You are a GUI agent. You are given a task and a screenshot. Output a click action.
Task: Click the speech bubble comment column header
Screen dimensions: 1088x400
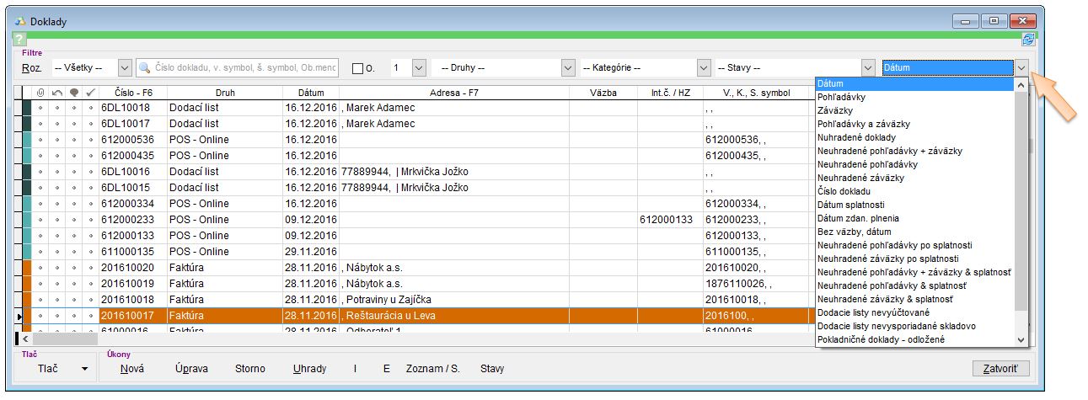pos(74,92)
